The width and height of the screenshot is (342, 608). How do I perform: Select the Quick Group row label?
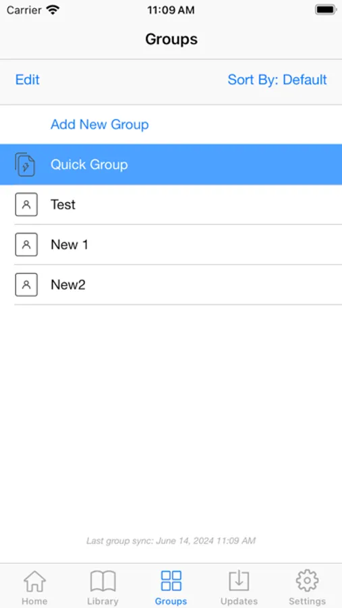(x=89, y=164)
